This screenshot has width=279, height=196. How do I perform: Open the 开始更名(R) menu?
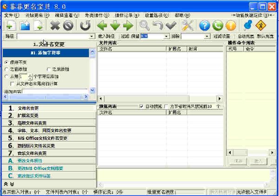pos(37,15)
